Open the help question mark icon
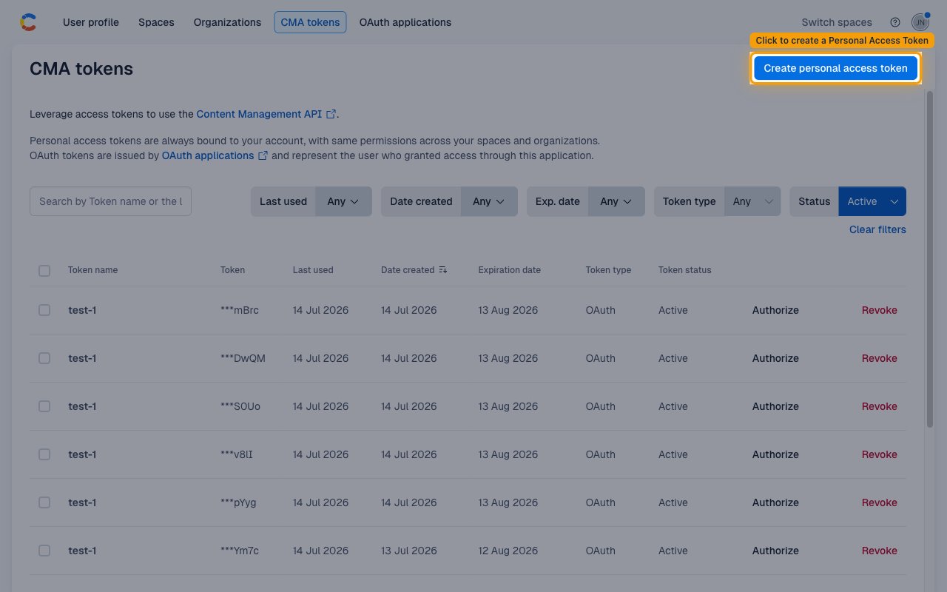The height and width of the screenshot is (592, 947). 895,22
